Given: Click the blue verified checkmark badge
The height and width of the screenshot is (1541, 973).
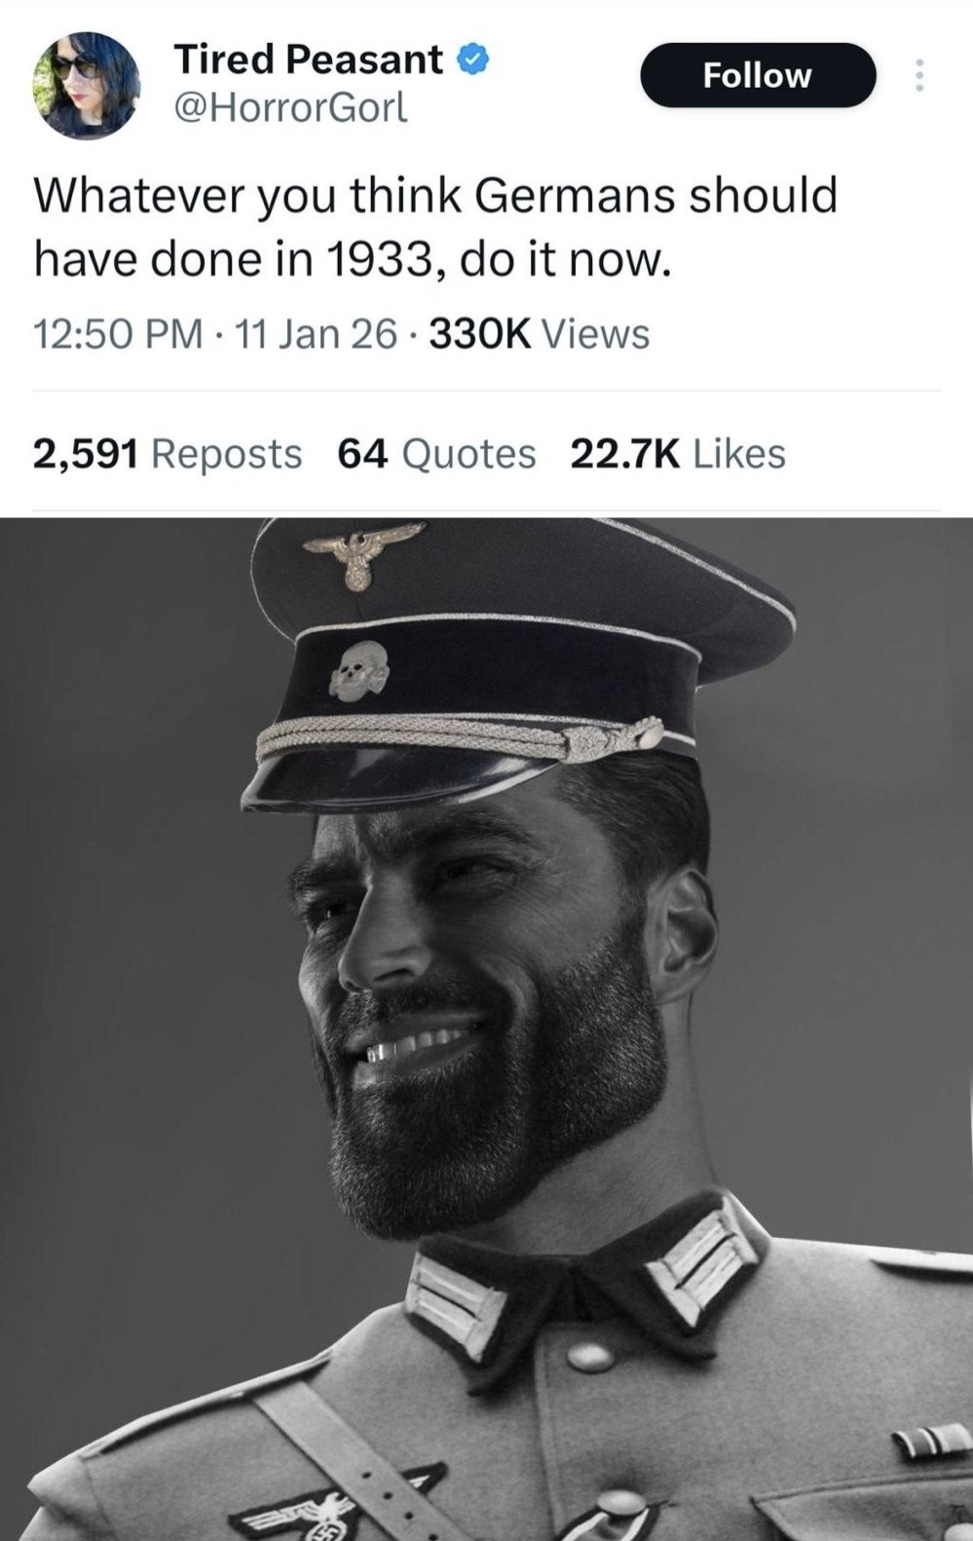Looking at the screenshot, I should 472,59.
